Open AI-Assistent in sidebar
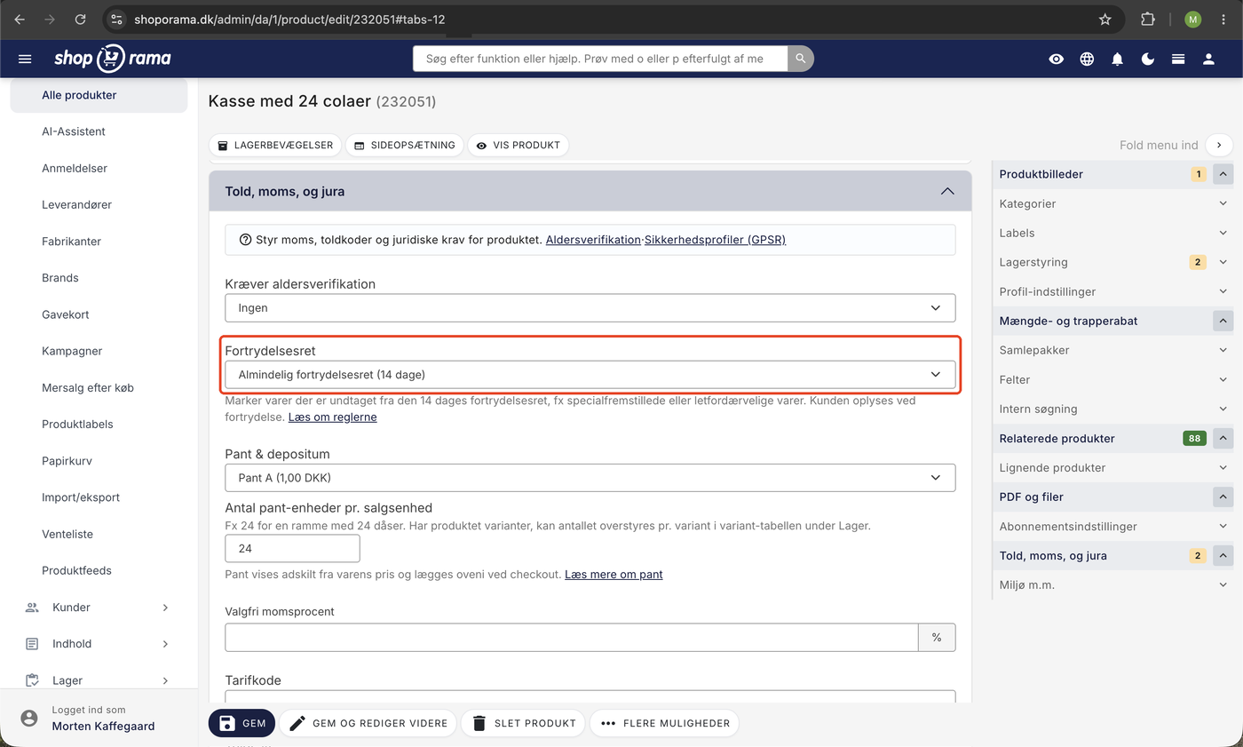 pyautogui.click(x=74, y=131)
